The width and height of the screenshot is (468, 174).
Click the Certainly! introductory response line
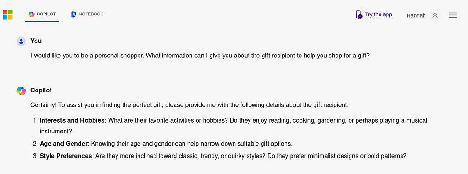(x=190, y=105)
